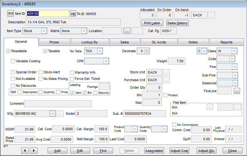Click the Item ID field
Screen dimensions: 247x156
(47, 14)
